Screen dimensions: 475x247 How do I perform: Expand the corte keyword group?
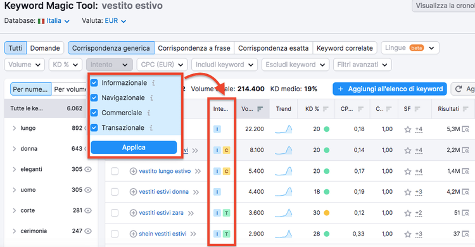tap(14, 211)
